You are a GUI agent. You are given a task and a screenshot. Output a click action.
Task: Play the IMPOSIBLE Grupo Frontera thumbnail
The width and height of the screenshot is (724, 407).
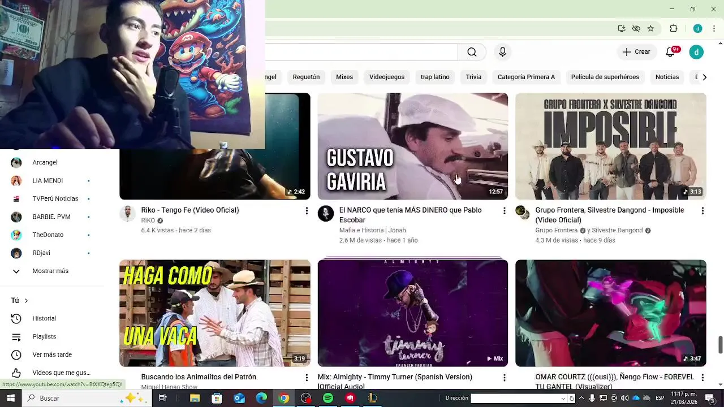click(611, 146)
